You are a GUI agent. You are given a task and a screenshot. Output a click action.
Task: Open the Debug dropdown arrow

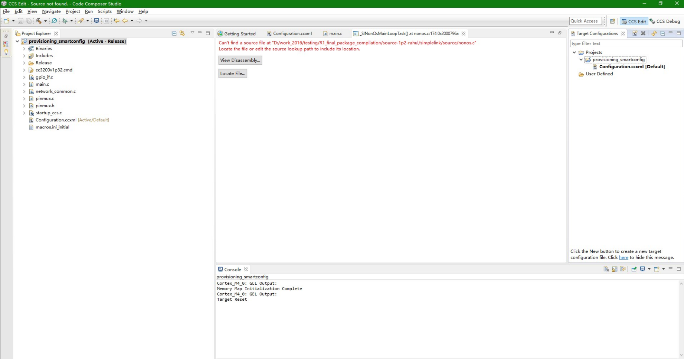pyautogui.click(x=72, y=21)
